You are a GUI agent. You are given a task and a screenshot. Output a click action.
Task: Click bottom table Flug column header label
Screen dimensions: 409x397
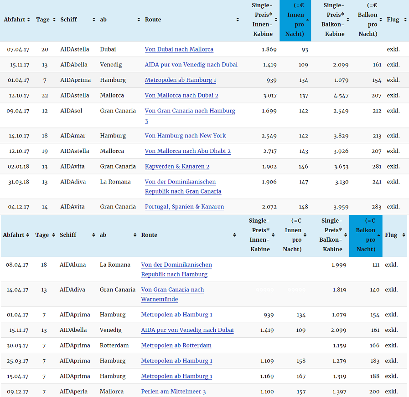pos(391,235)
